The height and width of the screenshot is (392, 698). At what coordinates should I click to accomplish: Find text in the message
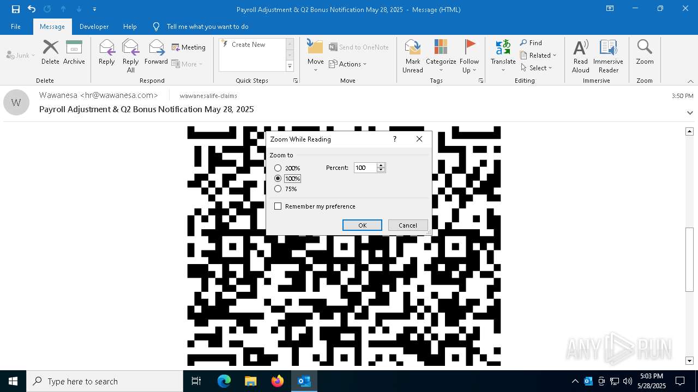[531, 43]
